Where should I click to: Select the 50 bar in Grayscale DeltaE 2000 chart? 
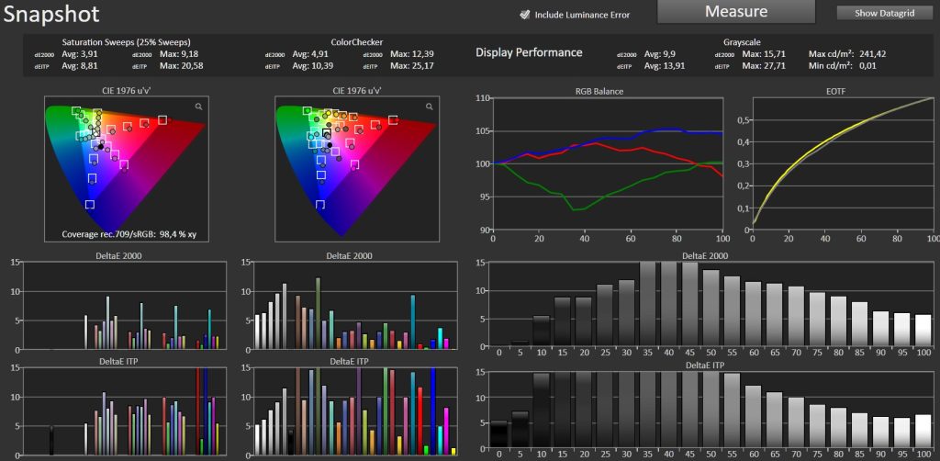[711, 309]
